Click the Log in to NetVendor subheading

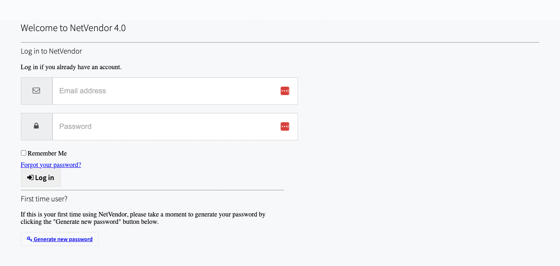(x=51, y=51)
